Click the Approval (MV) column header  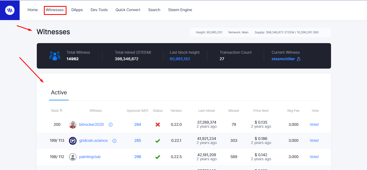138,111
